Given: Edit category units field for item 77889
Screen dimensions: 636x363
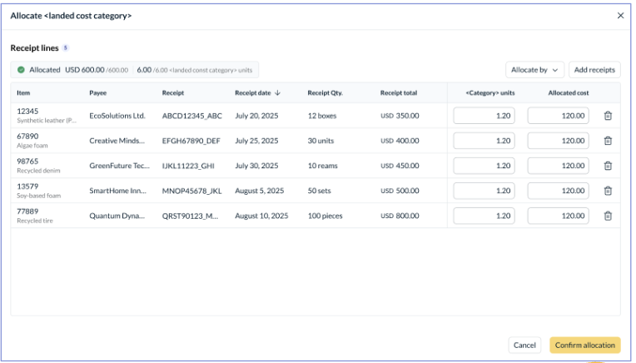Looking at the screenshot, I should coord(484,216).
